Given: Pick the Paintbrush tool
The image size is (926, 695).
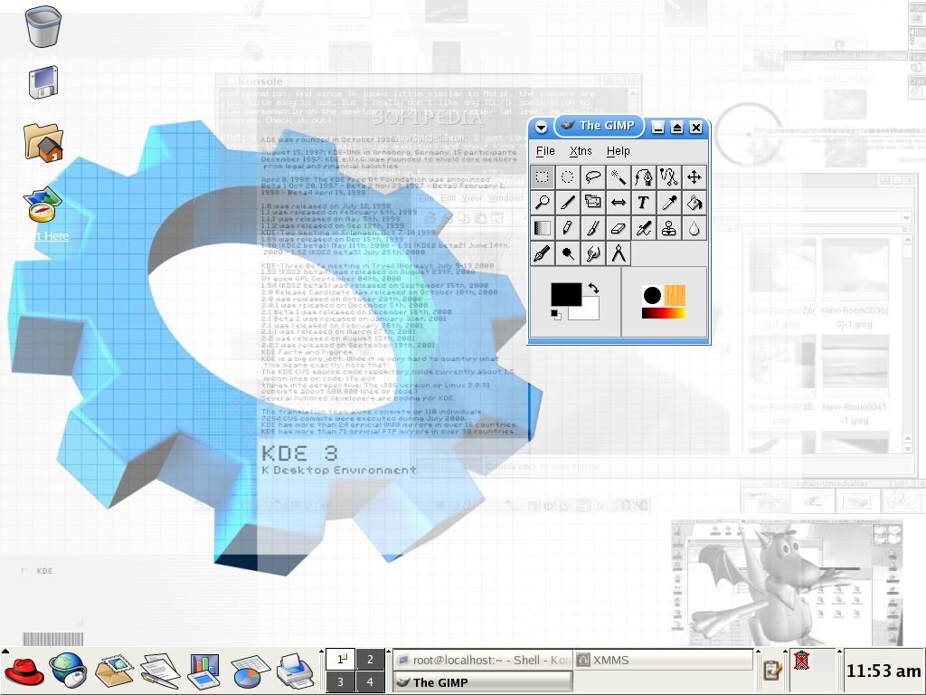Looking at the screenshot, I should click(593, 227).
